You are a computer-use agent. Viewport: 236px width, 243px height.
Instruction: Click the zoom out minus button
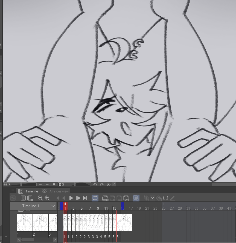click(x=40, y=185)
